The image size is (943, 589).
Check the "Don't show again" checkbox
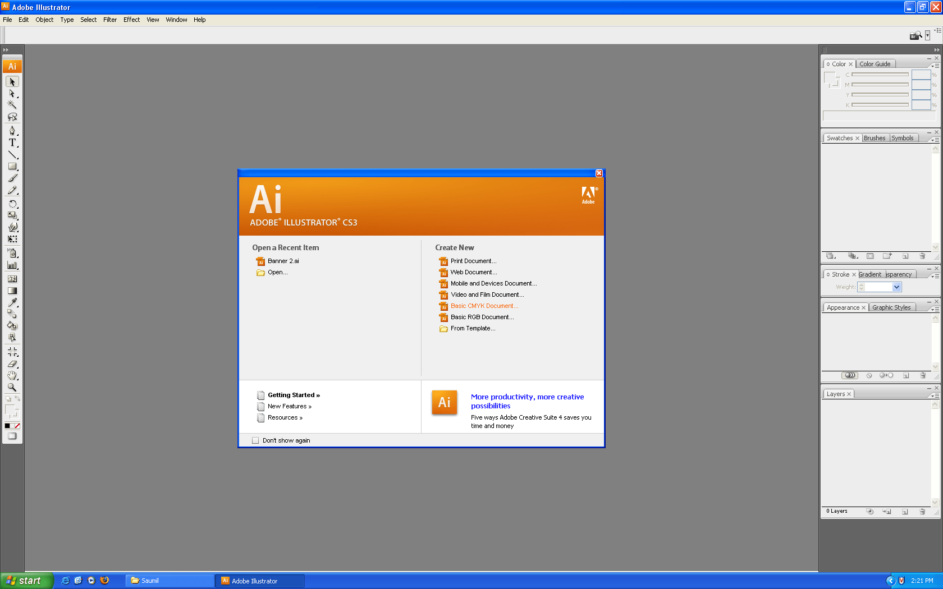click(256, 440)
